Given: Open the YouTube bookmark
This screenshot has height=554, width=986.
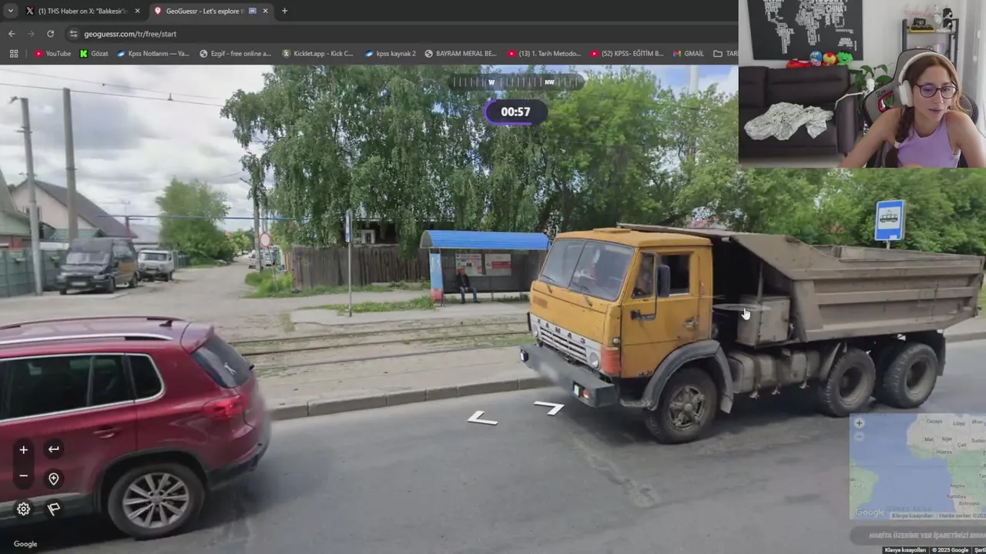Looking at the screenshot, I should click(x=52, y=54).
